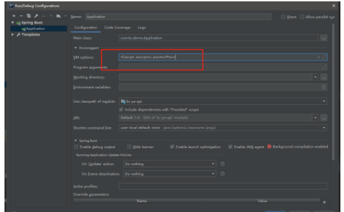
Task: Expand the Templates tree node
Action: click(13, 35)
